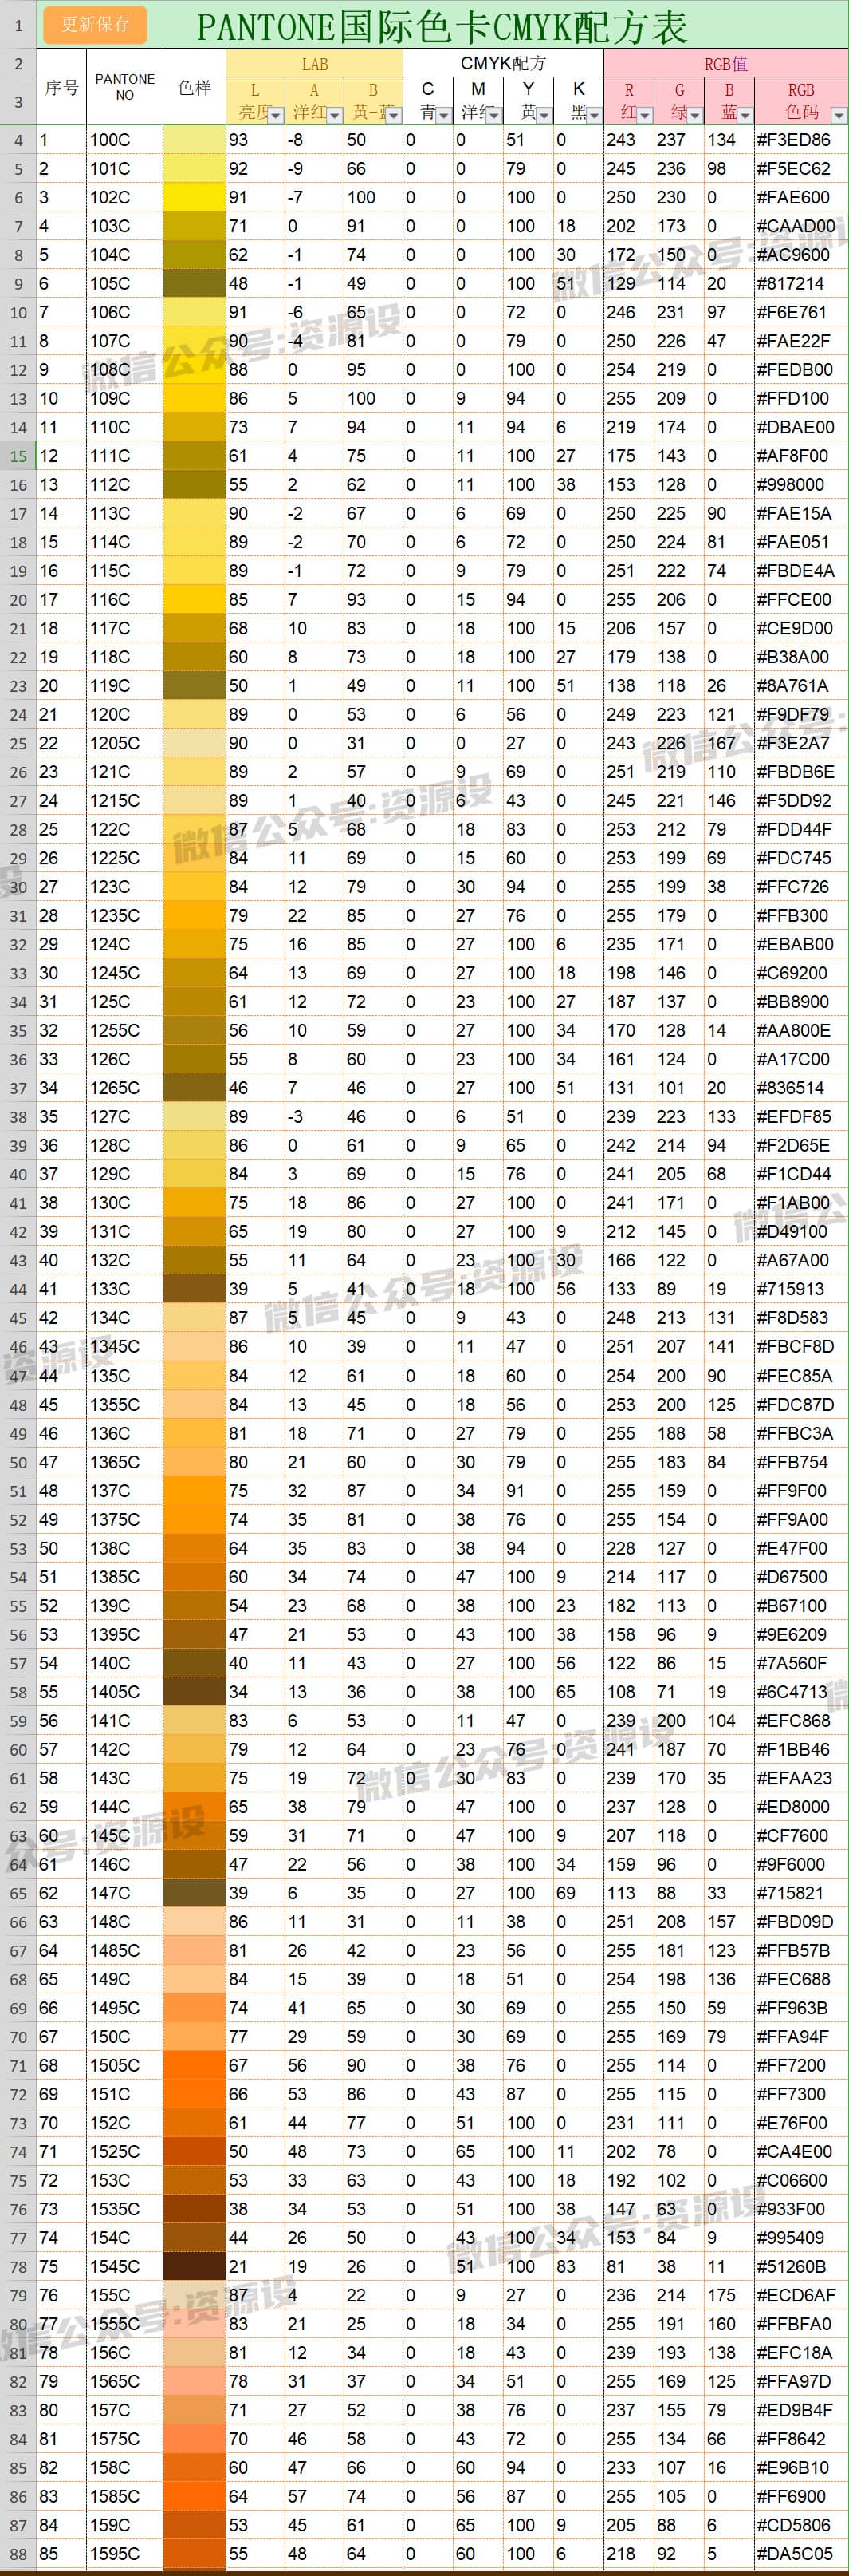849x2576 pixels.
Task: Open the Y 黄 filter dropdown
Action: click(544, 115)
